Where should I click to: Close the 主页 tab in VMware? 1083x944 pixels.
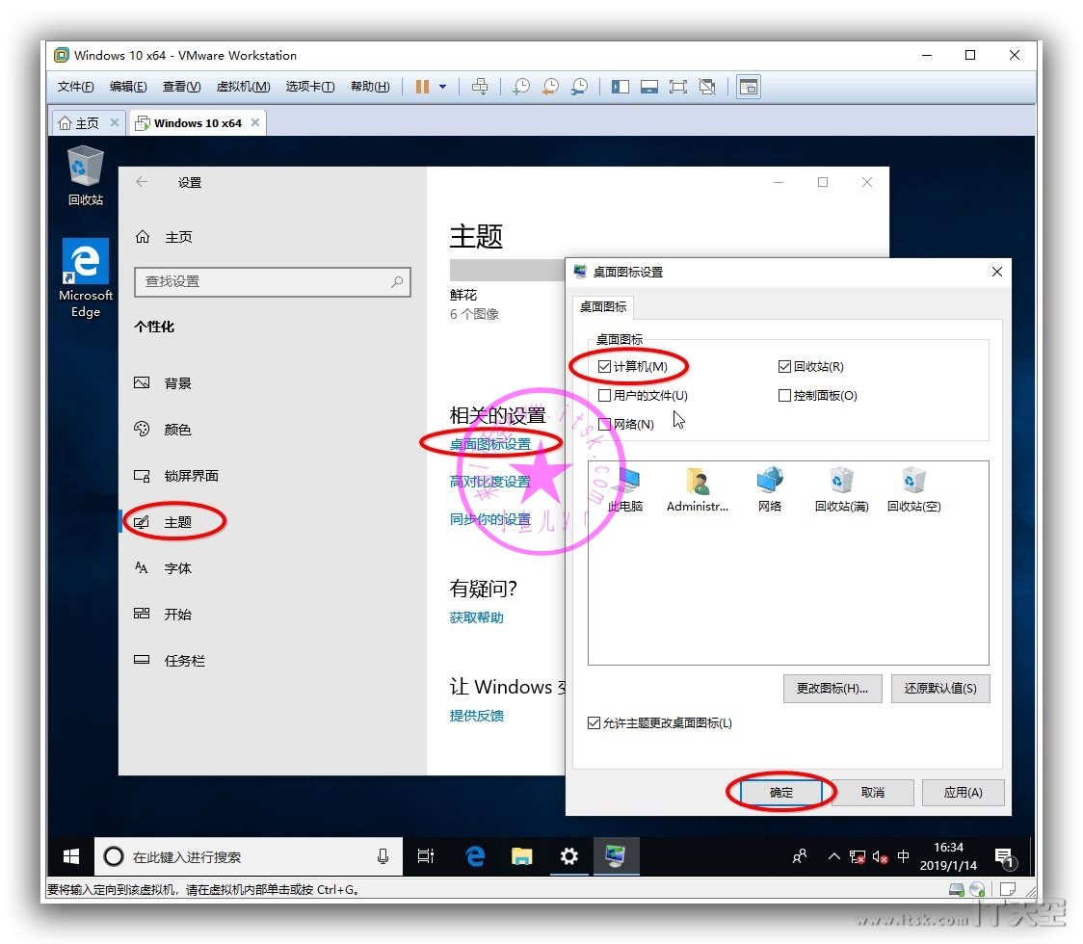(x=115, y=122)
